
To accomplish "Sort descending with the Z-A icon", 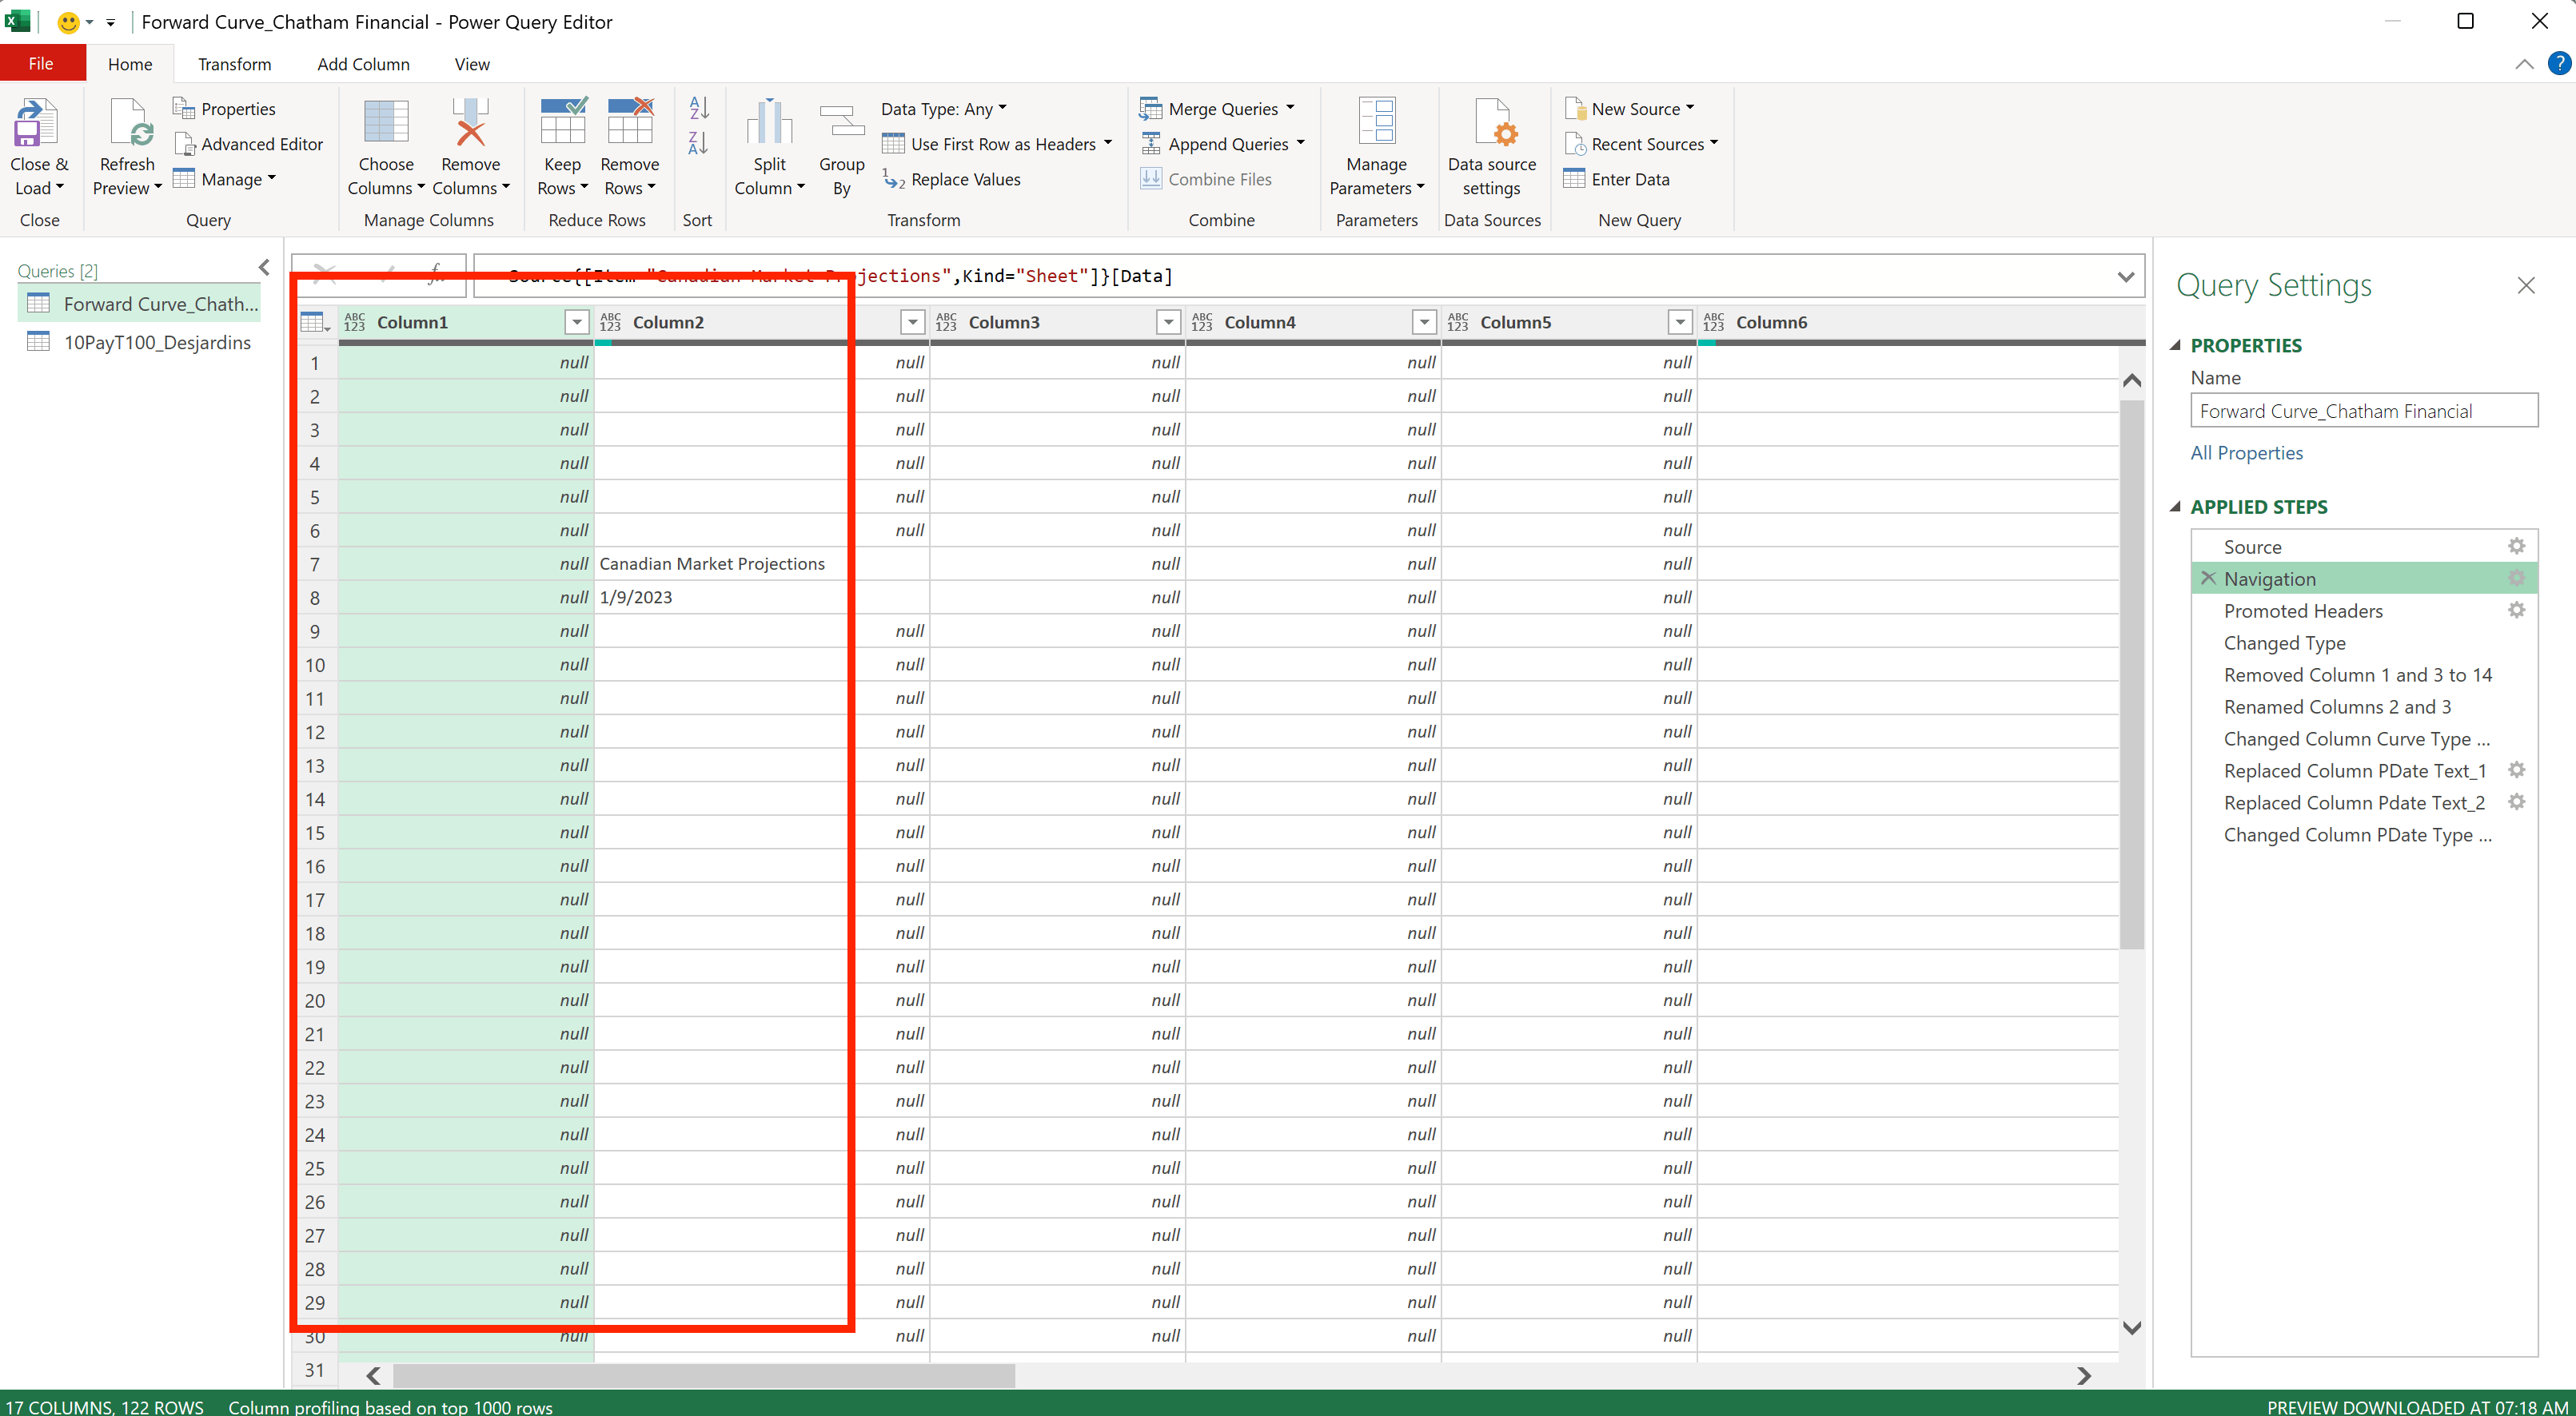I will pos(698,144).
